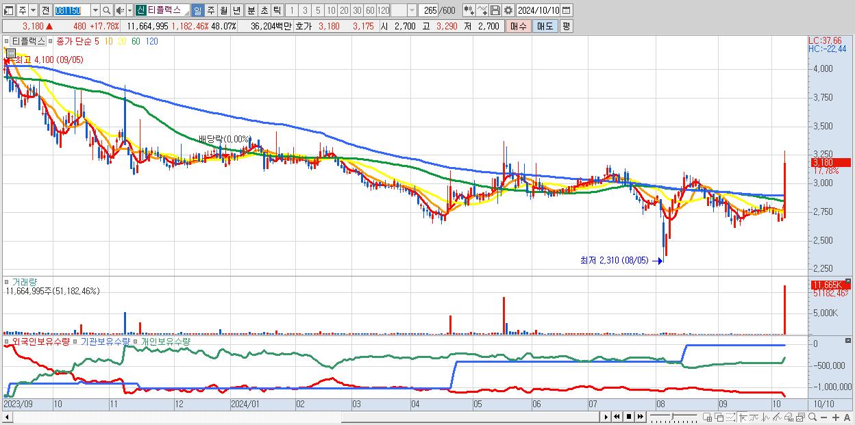The height and width of the screenshot is (425, 855).
Task: Open the empty interval combo box dropdown
Action: click(412, 10)
